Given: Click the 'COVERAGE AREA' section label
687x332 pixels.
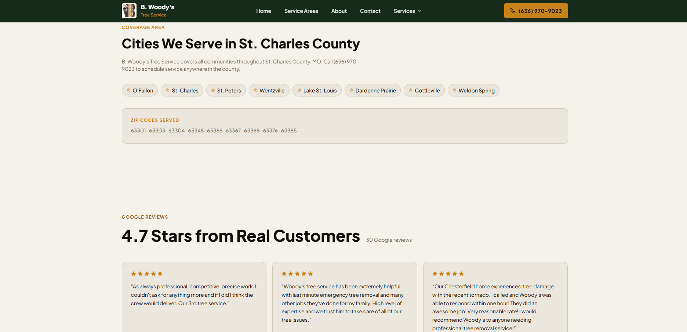Looking at the screenshot, I should click(x=143, y=28).
